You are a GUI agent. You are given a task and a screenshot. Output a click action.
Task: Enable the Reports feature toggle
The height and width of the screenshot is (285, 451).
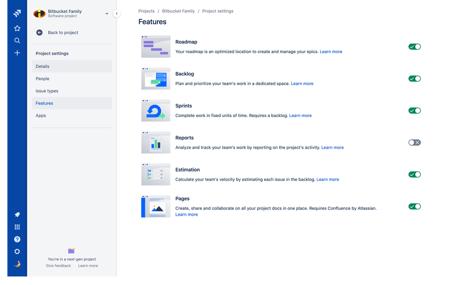coord(414,142)
